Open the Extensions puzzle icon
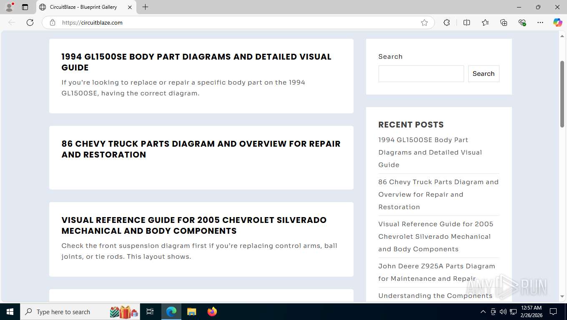 click(447, 22)
